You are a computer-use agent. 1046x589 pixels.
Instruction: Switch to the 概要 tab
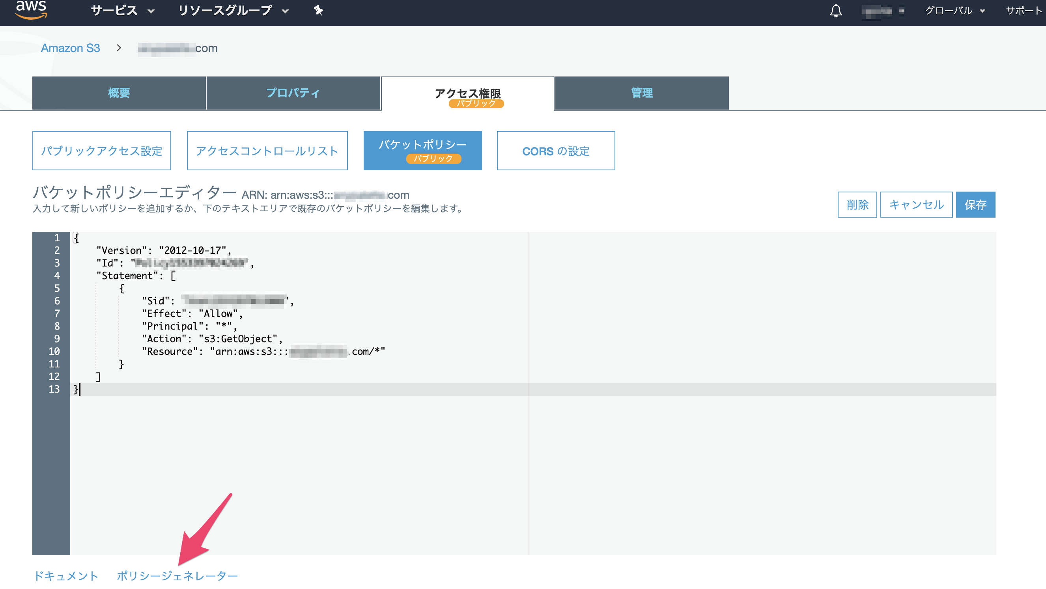(119, 93)
